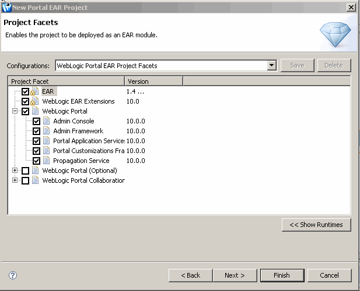Click the Propagation Service facet icon
Image resolution: width=360 pixels, height=291 pixels.
pos(46,161)
